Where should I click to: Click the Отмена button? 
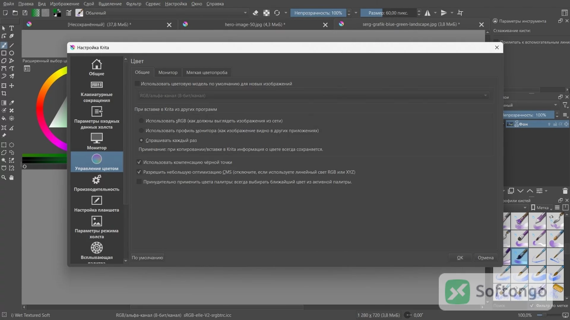[486, 258]
